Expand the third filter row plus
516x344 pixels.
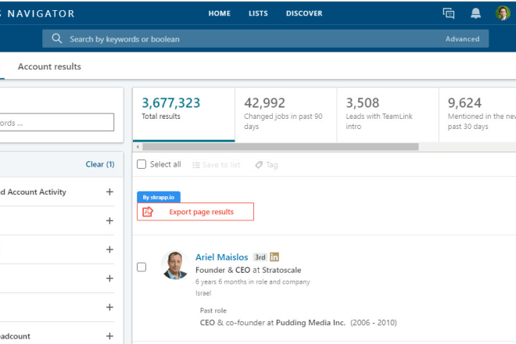[x=109, y=249]
